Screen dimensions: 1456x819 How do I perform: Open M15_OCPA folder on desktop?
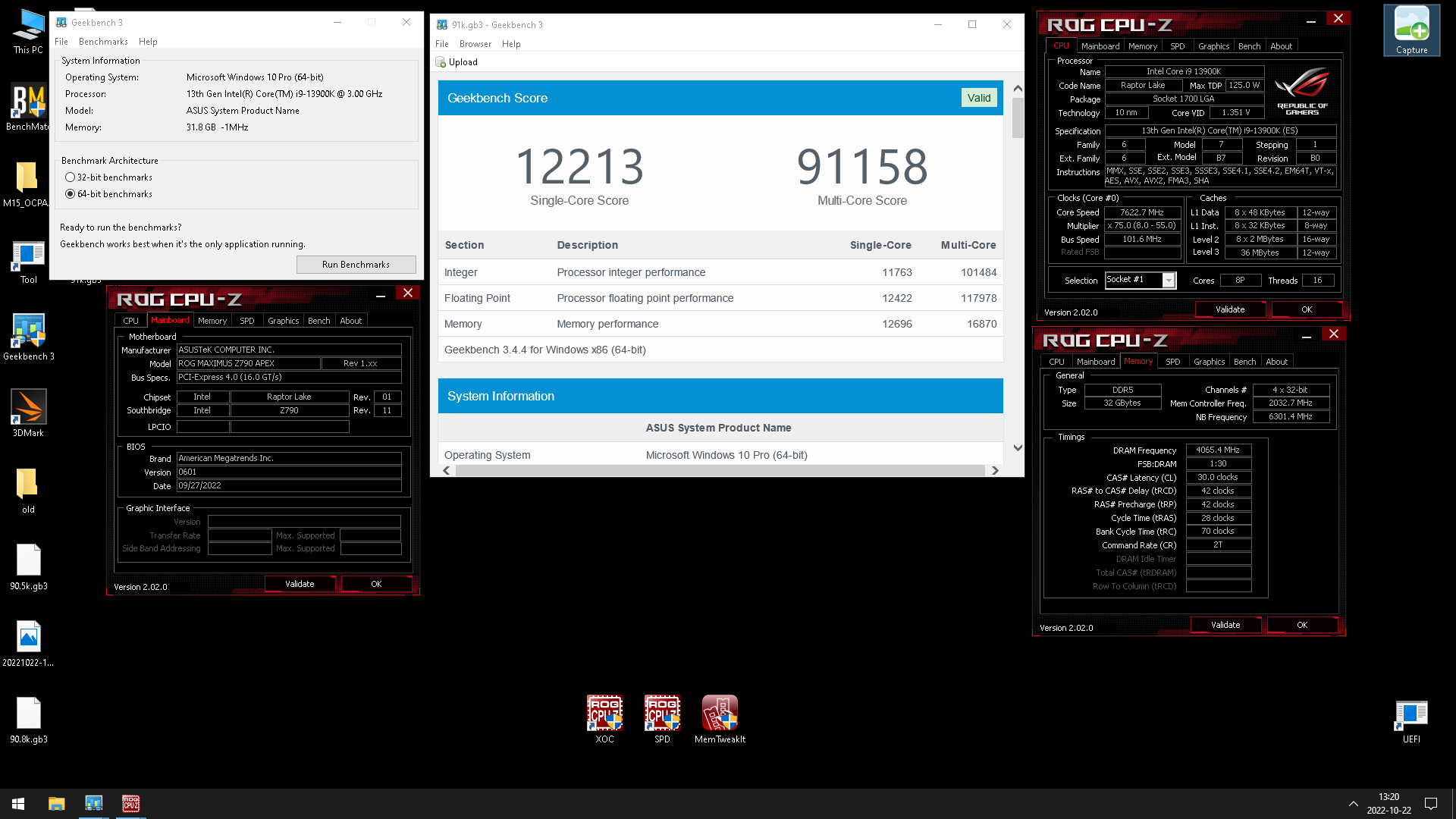click(x=28, y=184)
